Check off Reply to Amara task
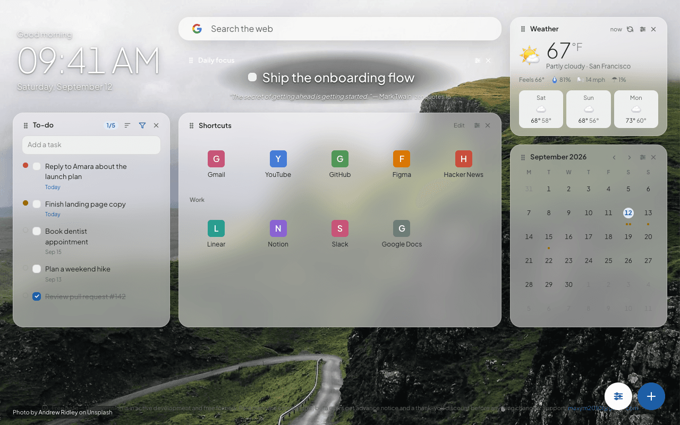The image size is (680, 425). coord(37,166)
